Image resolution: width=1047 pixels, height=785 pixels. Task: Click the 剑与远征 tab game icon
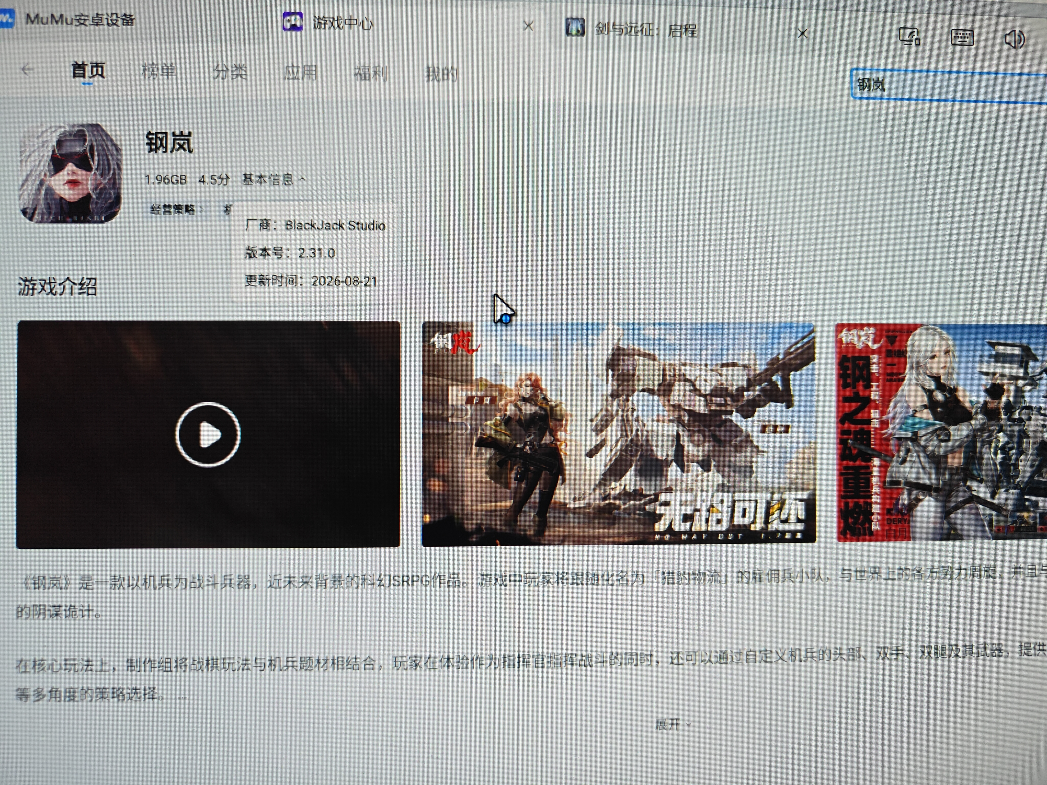(x=575, y=27)
